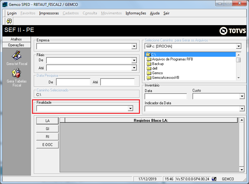This screenshot has height=184, width=249.
Task: Click the Data Pesquisa Até field
Action: [117, 82]
